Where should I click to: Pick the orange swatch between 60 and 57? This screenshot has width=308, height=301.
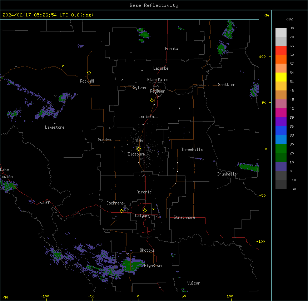click(281, 59)
